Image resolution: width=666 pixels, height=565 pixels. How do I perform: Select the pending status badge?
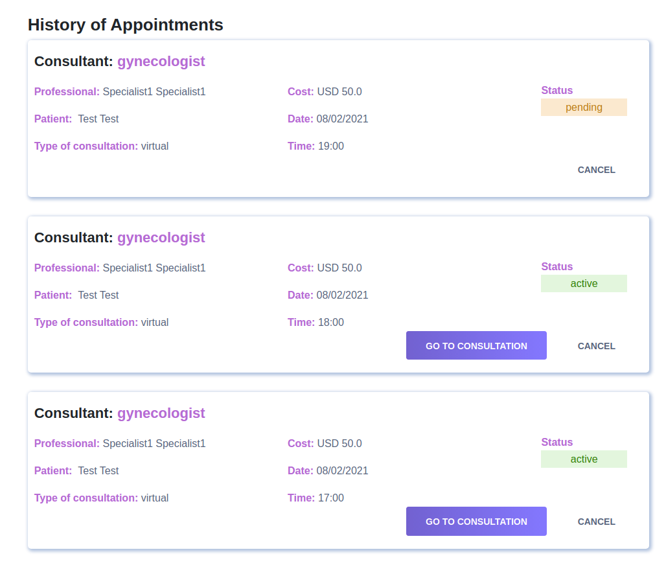[x=584, y=107]
